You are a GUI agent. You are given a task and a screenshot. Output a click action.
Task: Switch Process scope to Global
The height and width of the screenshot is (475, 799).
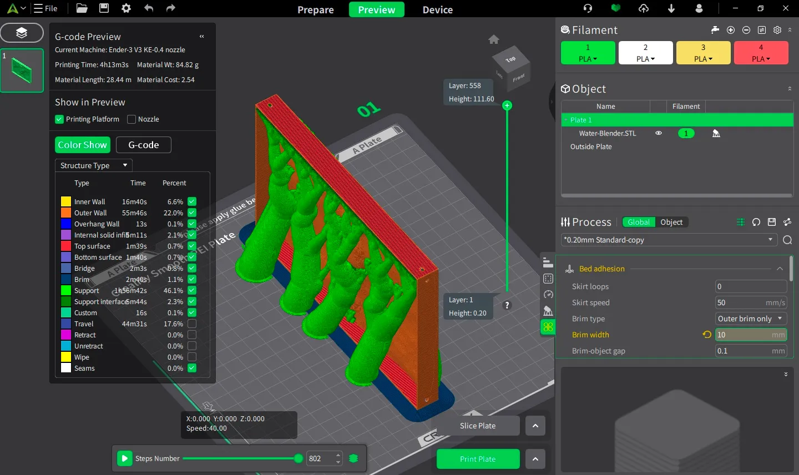(x=639, y=222)
